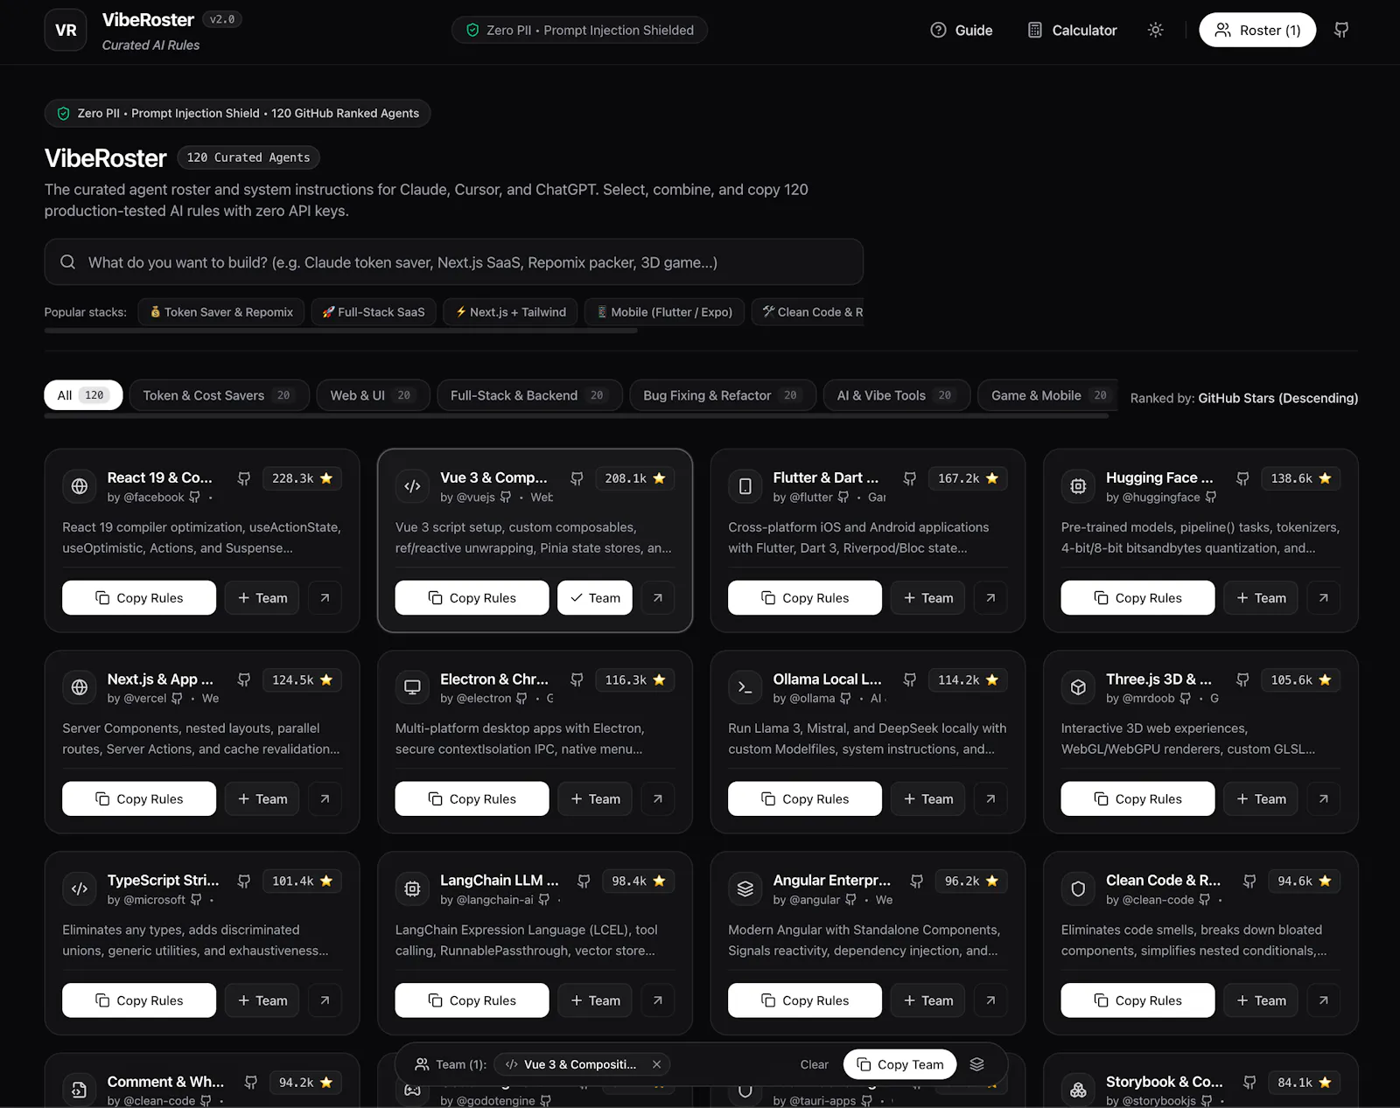Viewport: 1400px width, 1108px height.
Task: Remove Vue 3 chip from team bar
Action: pos(656,1064)
